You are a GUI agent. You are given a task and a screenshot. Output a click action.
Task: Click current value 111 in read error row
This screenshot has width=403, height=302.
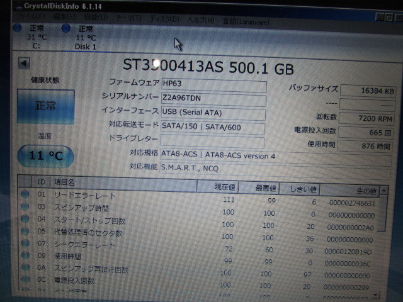coord(229,199)
